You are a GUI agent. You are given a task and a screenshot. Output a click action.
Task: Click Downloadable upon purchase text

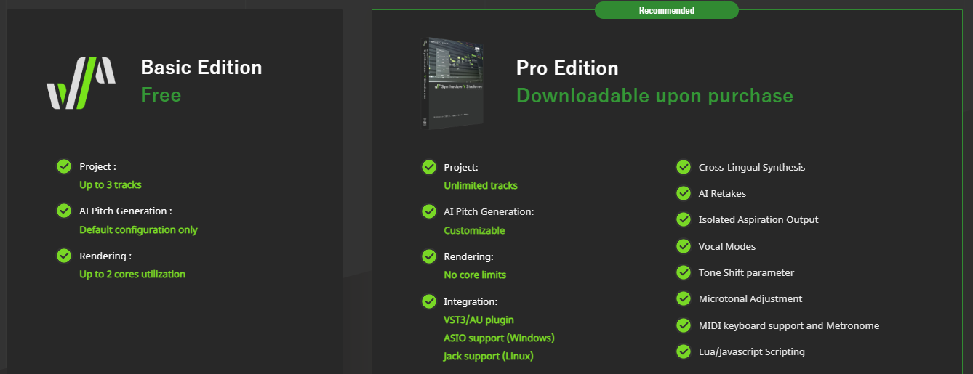pos(654,96)
